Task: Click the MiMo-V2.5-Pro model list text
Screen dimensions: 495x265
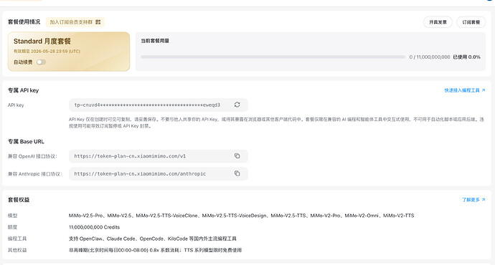Action: (x=241, y=216)
